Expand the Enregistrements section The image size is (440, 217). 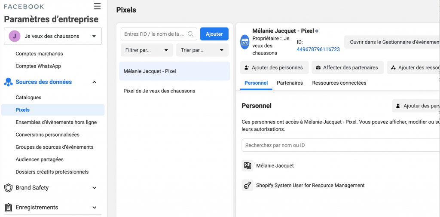(x=95, y=208)
